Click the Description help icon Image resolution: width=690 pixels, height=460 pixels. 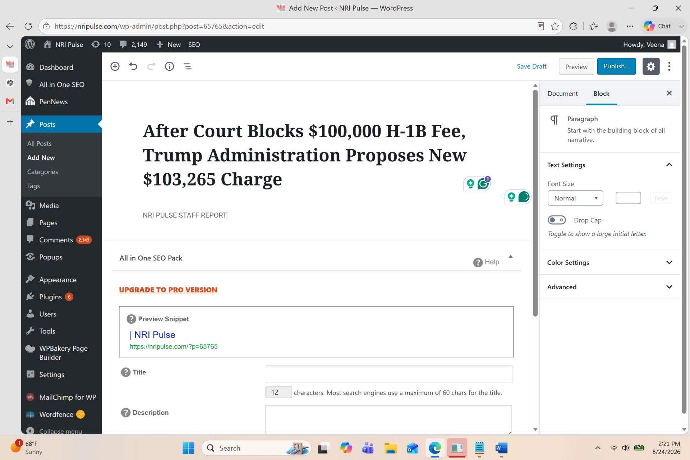point(126,413)
